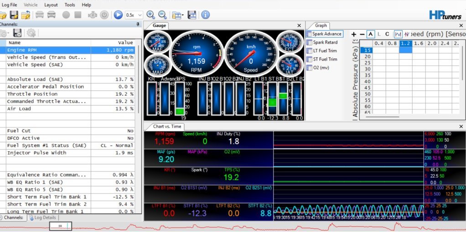
Task: Start recording with the gray circle button
Action: (66, 15)
